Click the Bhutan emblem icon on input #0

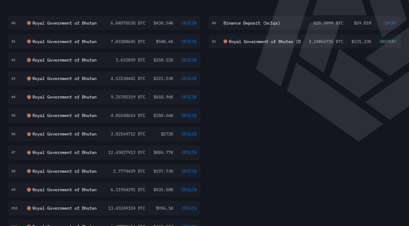29,23
